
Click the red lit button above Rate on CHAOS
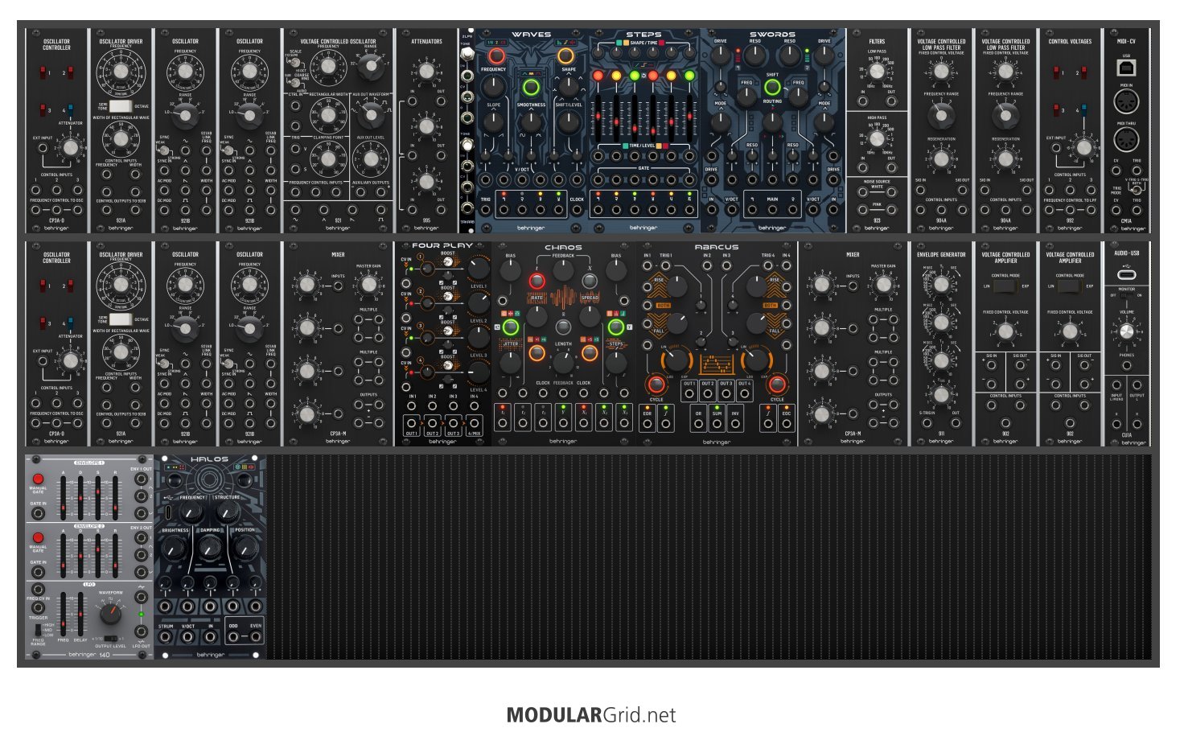[536, 281]
